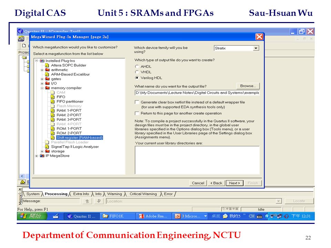This screenshot has width=331, height=248.
Task: Click the ROM: 1-PORT megafunction icon
Action: click(x=52, y=128)
